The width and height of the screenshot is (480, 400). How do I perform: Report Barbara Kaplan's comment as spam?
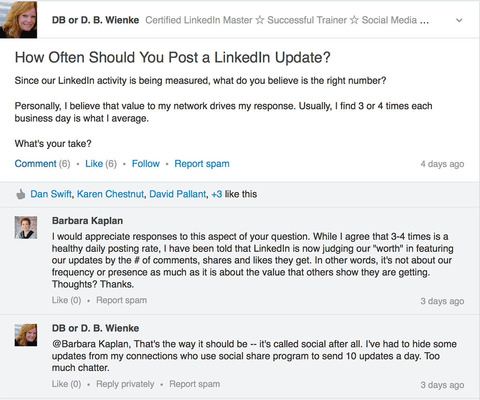(122, 300)
